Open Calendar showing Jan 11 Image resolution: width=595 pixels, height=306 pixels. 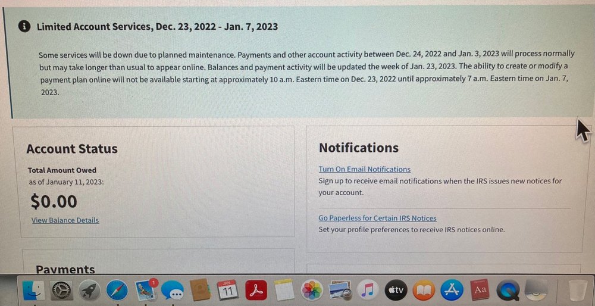[228, 290]
